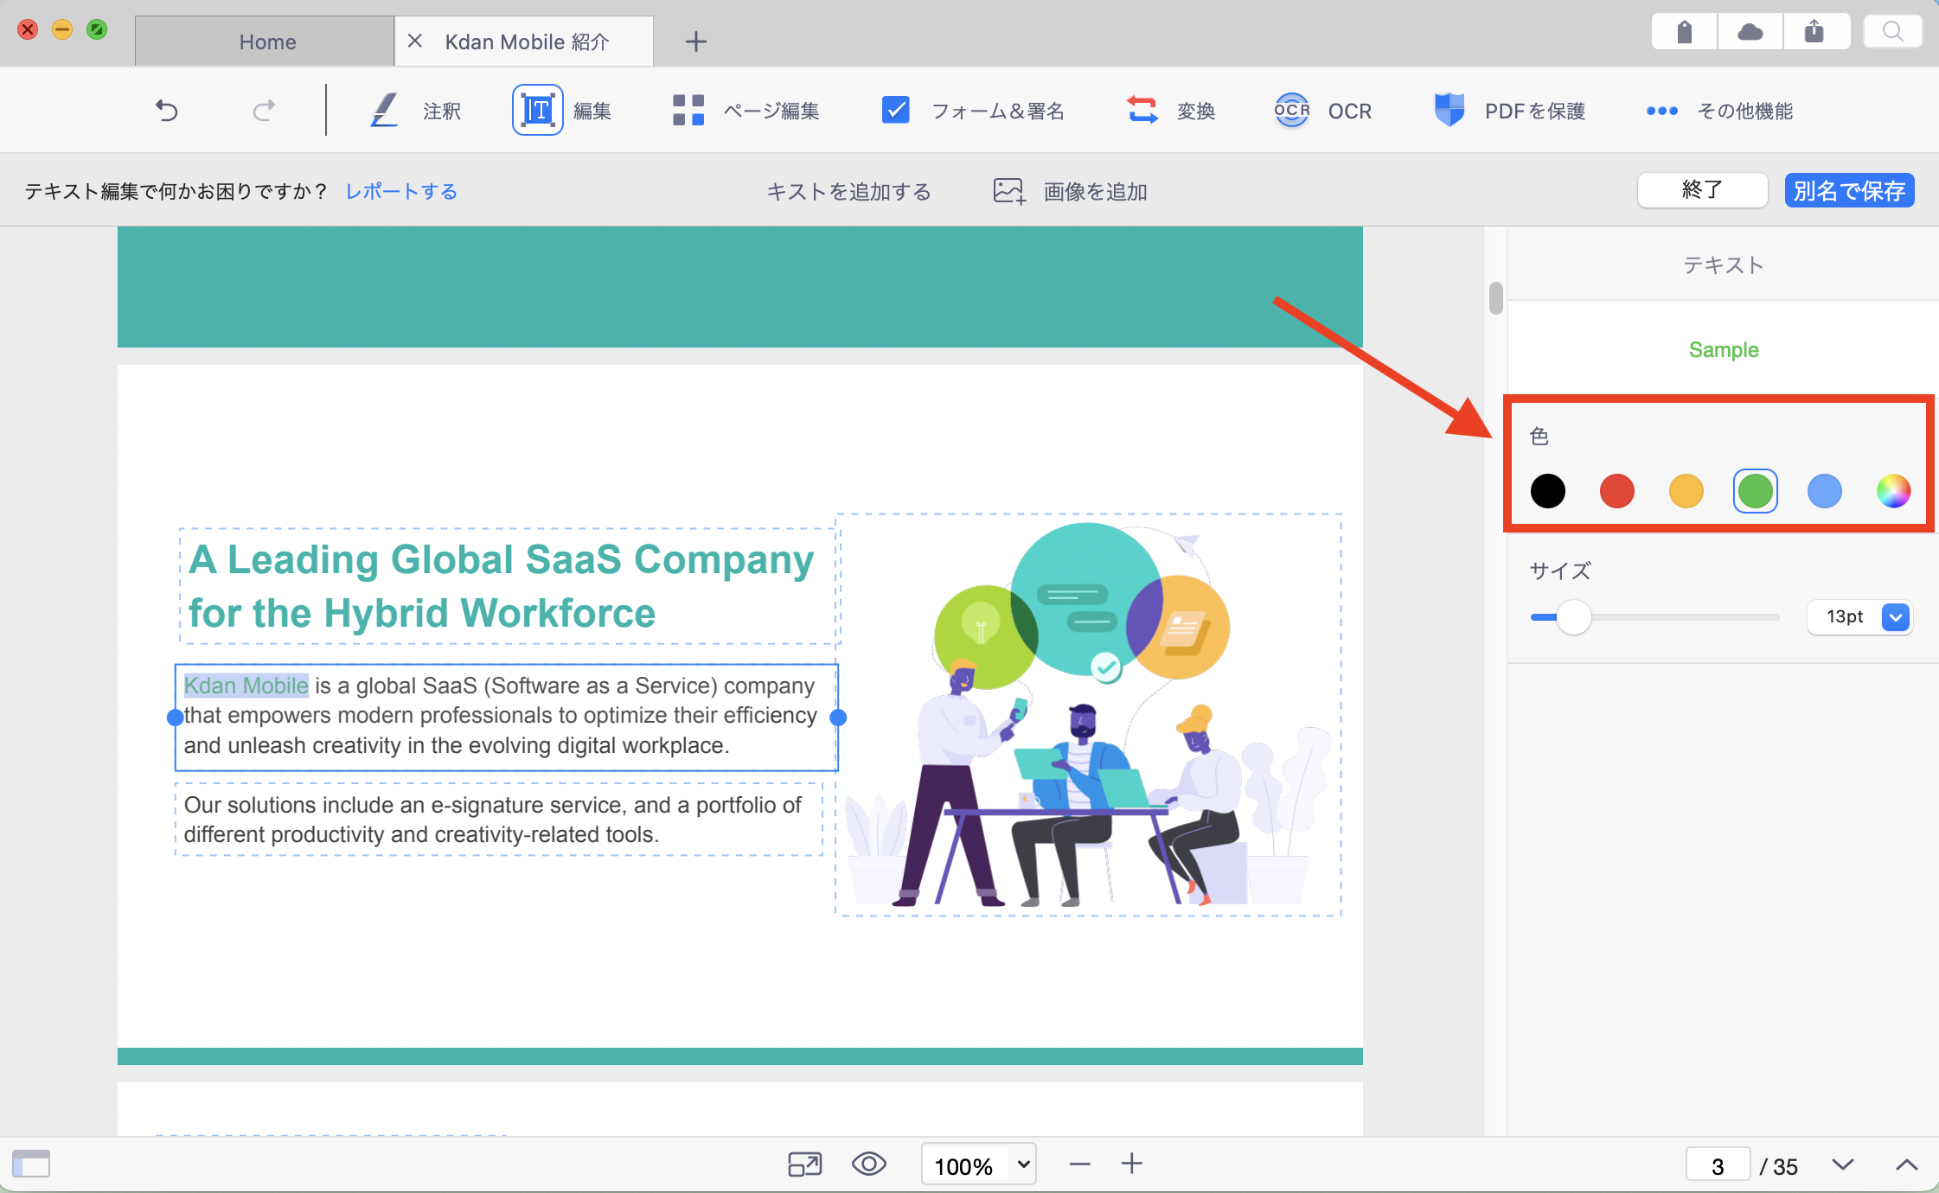The height and width of the screenshot is (1193, 1939).
Task: Open the rainbow custom color picker
Action: click(1893, 491)
